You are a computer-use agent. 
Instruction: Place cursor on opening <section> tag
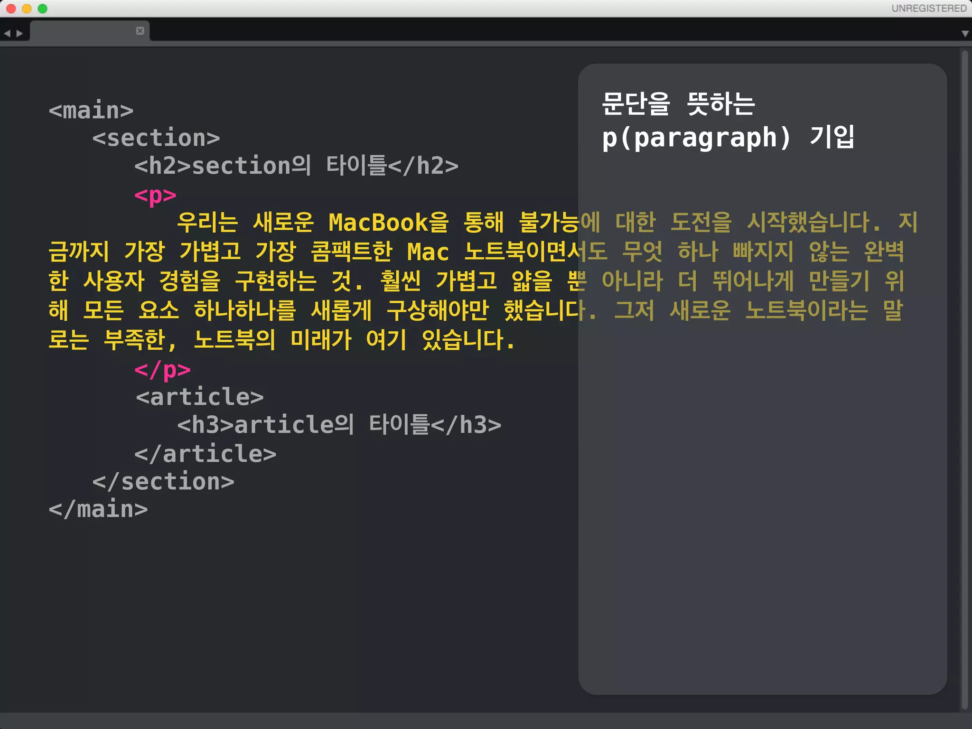156,138
